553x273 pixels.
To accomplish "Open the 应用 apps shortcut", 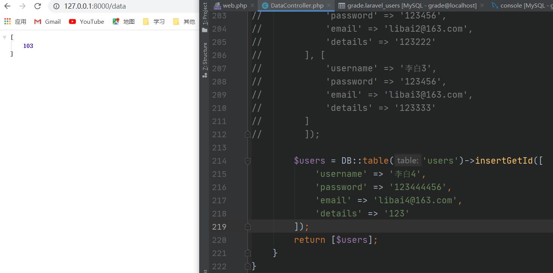I will pos(15,21).
